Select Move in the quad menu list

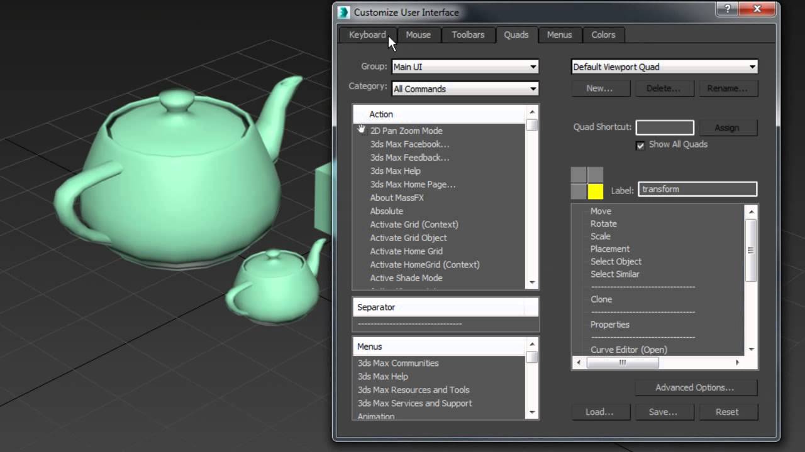click(x=601, y=211)
